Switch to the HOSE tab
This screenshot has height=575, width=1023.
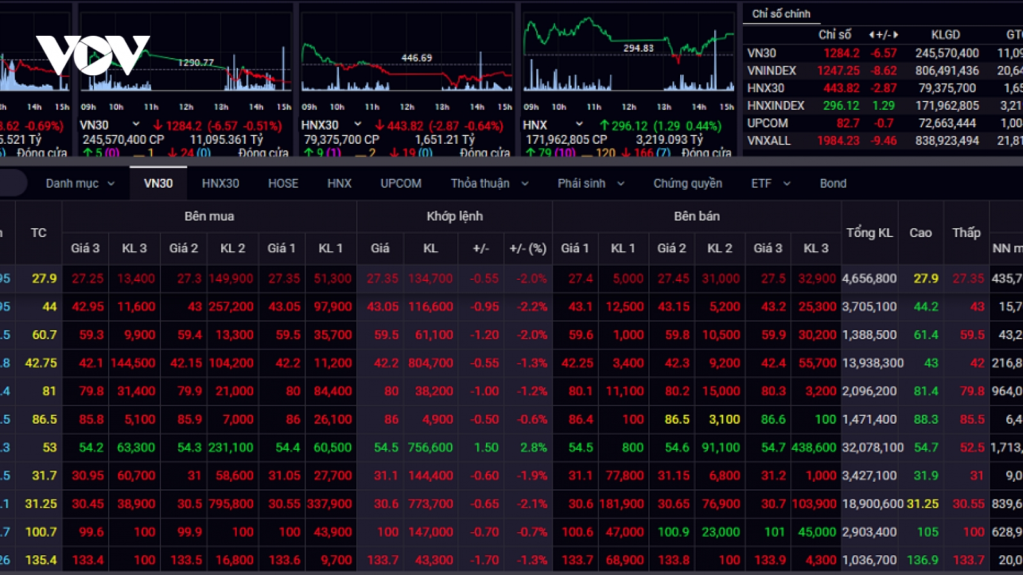click(283, 183)
